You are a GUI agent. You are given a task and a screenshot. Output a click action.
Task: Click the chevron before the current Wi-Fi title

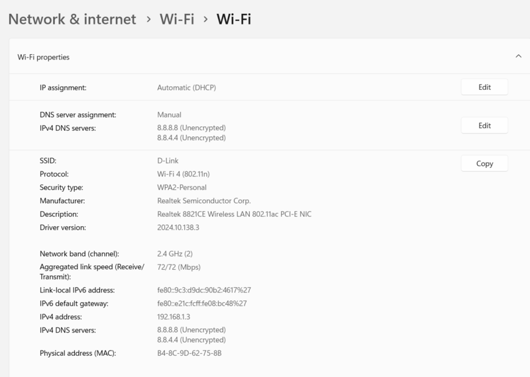[x=205, y=20]
